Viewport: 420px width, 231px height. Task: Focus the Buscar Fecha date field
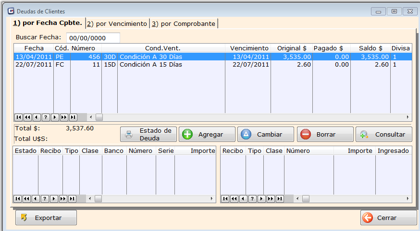(x=93, y=38)
